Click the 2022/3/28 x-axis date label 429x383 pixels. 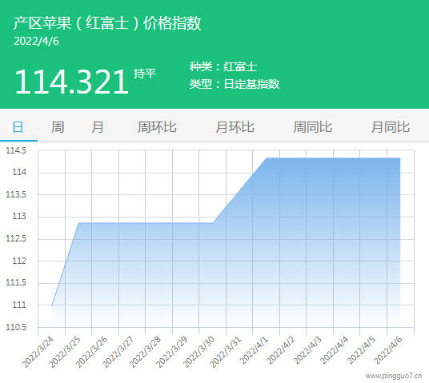(146, 352)
